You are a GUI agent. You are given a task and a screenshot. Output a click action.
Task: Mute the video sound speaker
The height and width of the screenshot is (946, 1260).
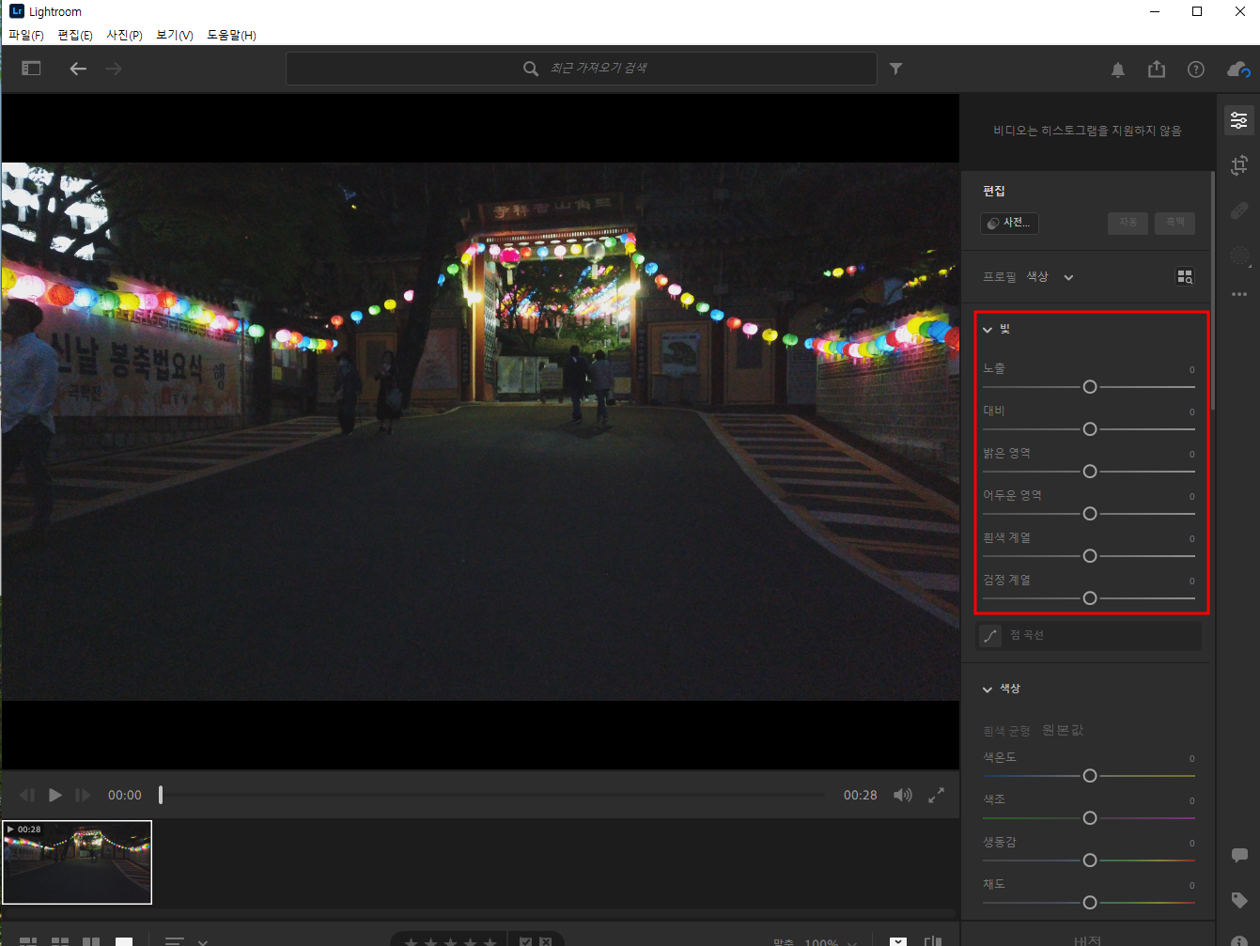coord(902,795)
